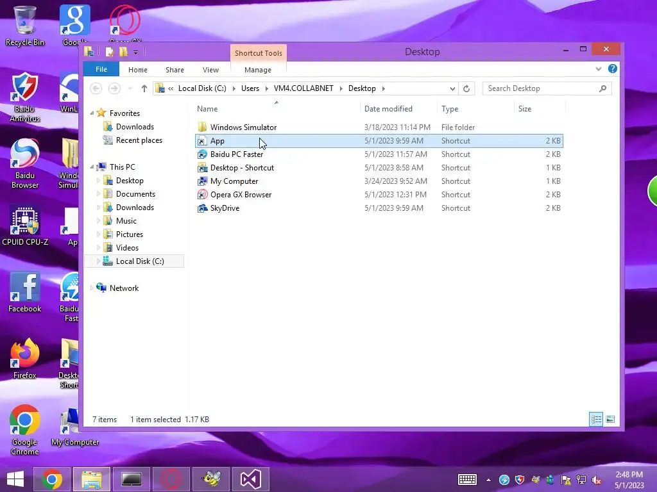657x492 pixels.
Task: Select the Windows Simulator folder row
Action: [379, 127]
